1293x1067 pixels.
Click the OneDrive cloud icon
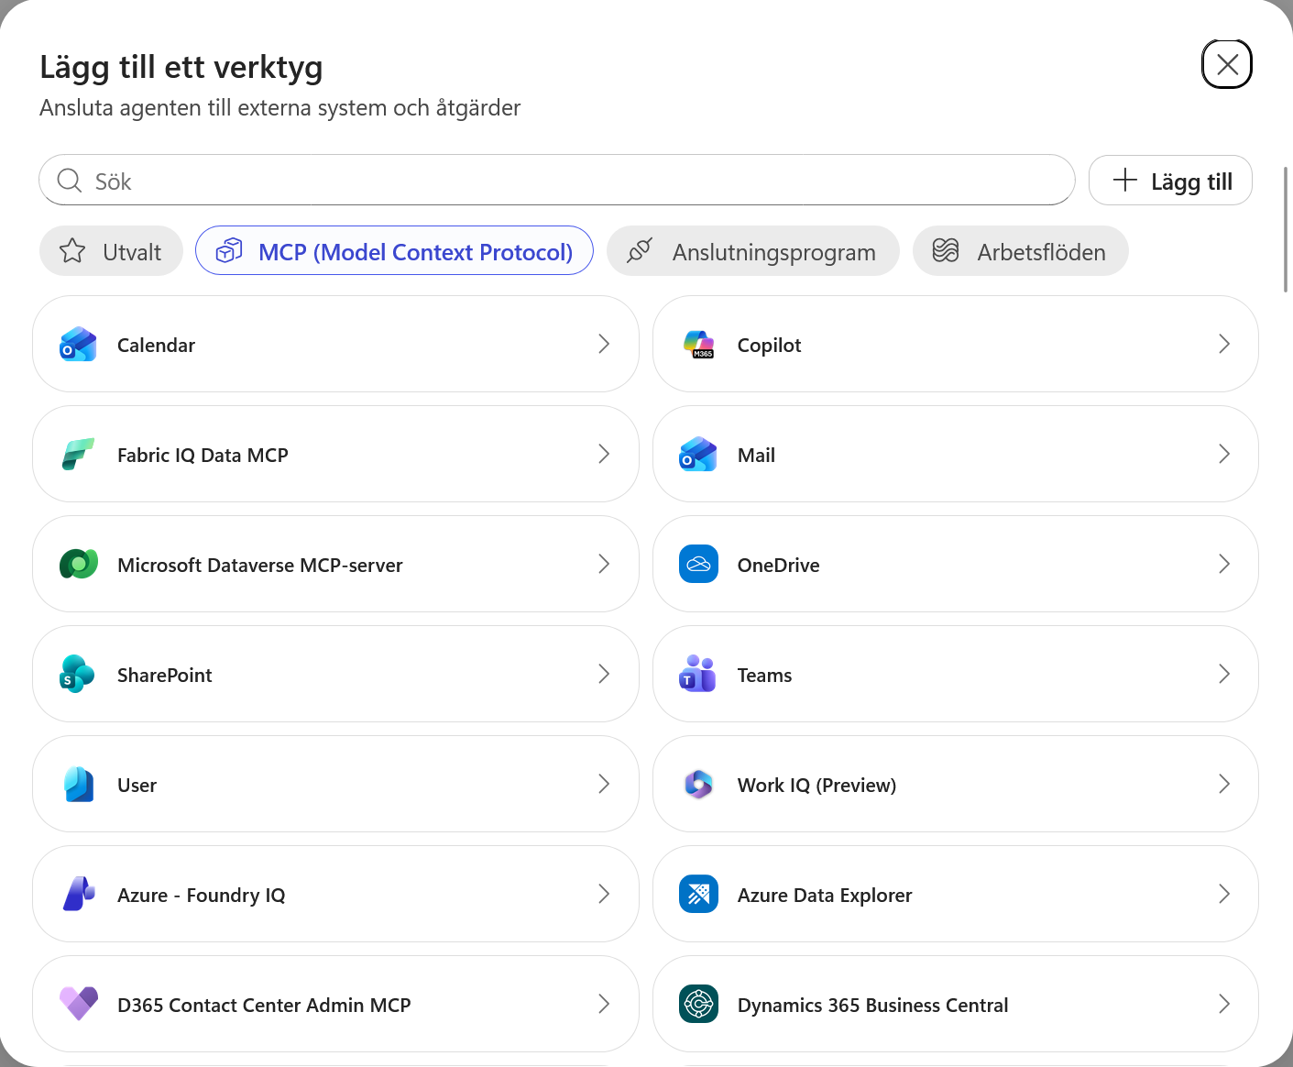698,565
